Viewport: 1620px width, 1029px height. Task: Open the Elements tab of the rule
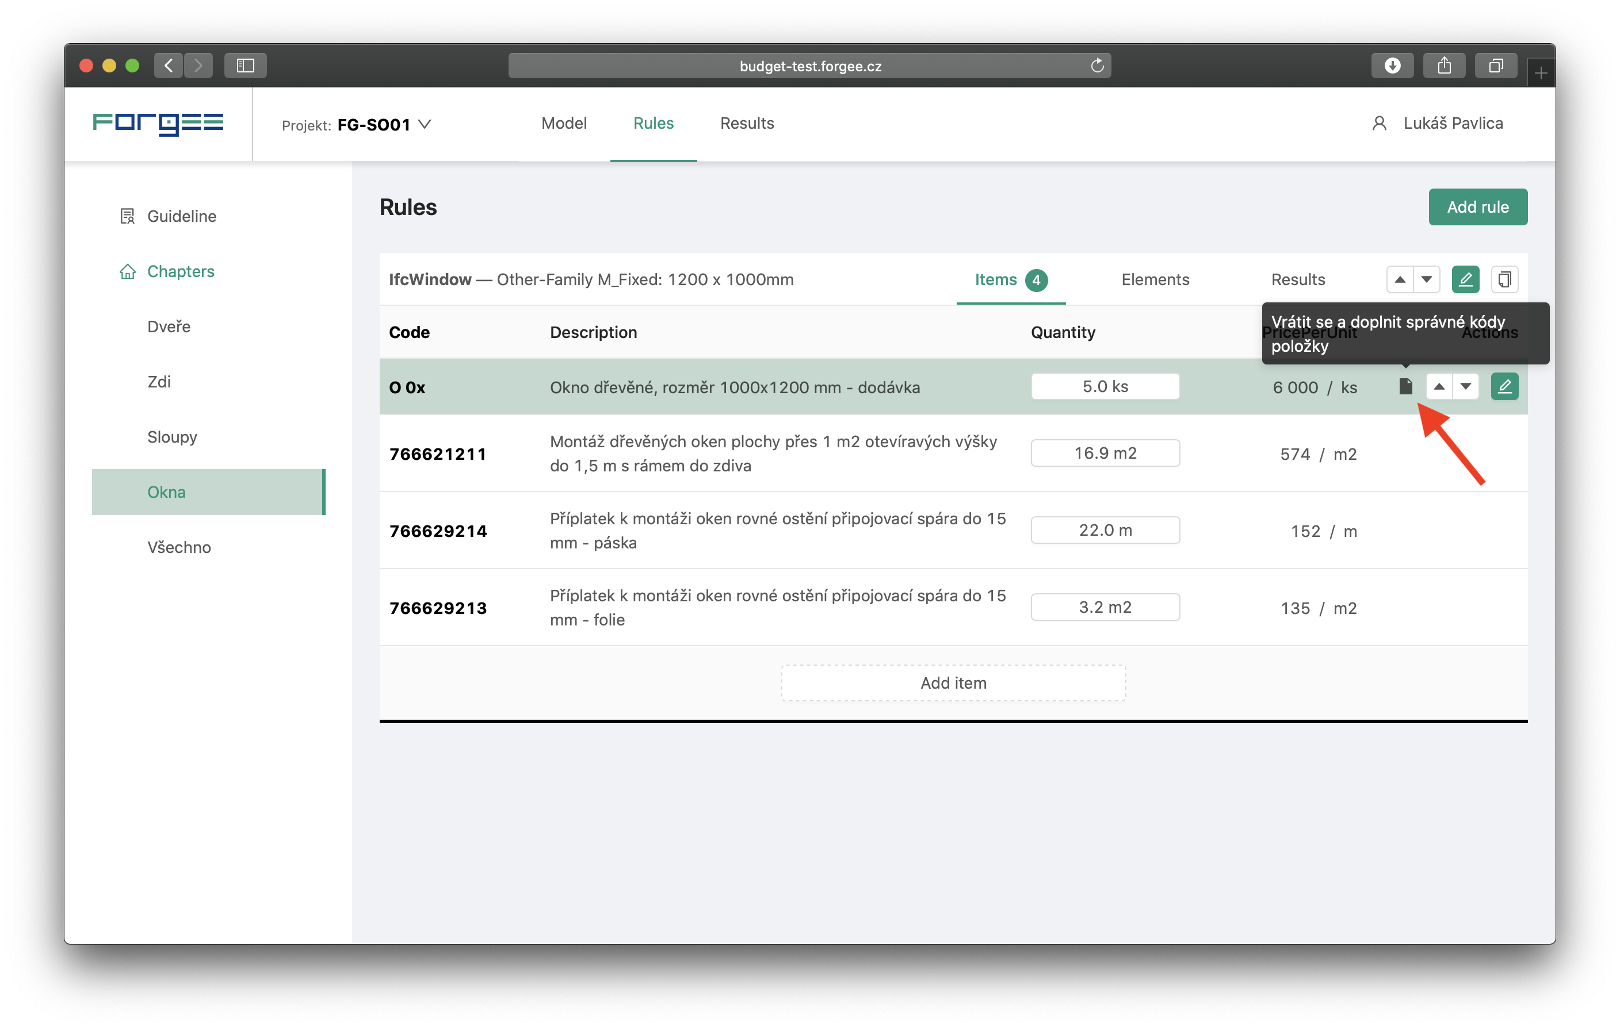[x=1155, y=279]
